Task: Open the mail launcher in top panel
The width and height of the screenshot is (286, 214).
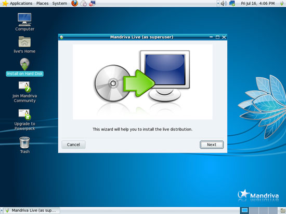Action: (84, 3)
